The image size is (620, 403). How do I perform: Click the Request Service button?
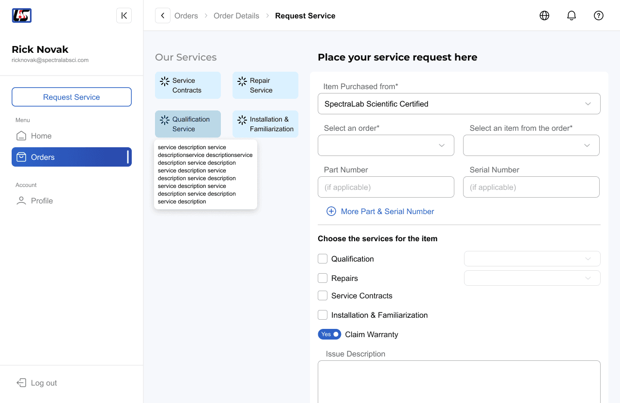72,97
